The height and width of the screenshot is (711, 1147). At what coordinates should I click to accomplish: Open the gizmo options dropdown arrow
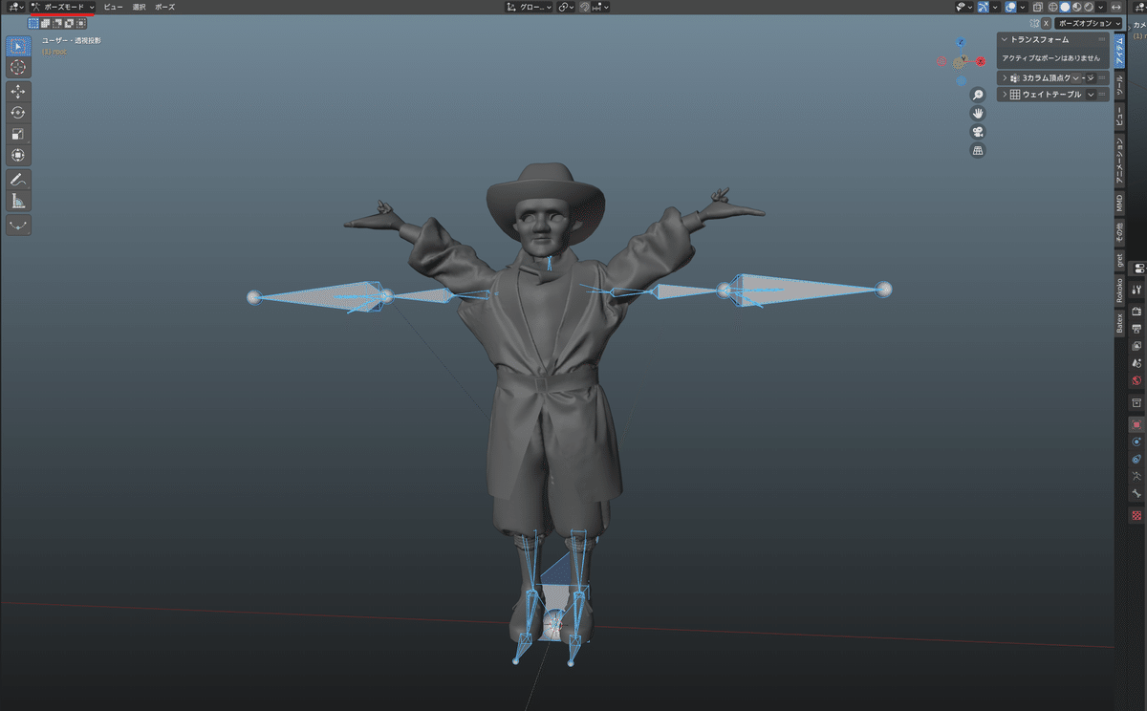click(995, 7)
